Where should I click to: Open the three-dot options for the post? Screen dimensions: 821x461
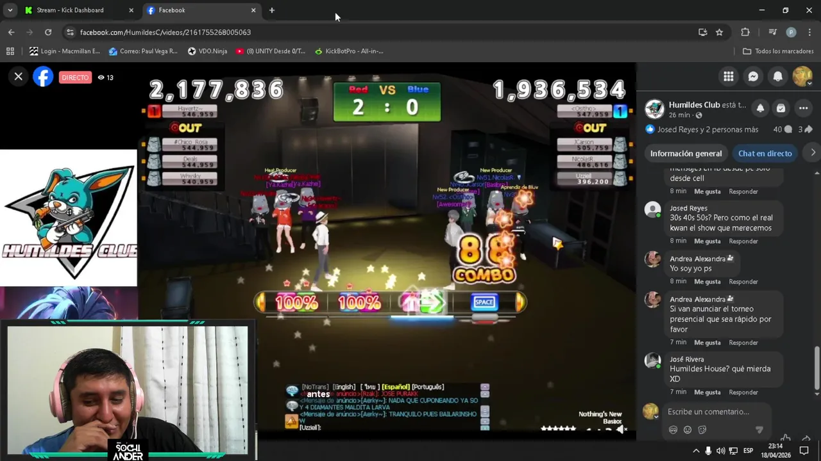(x=803, y=108)
